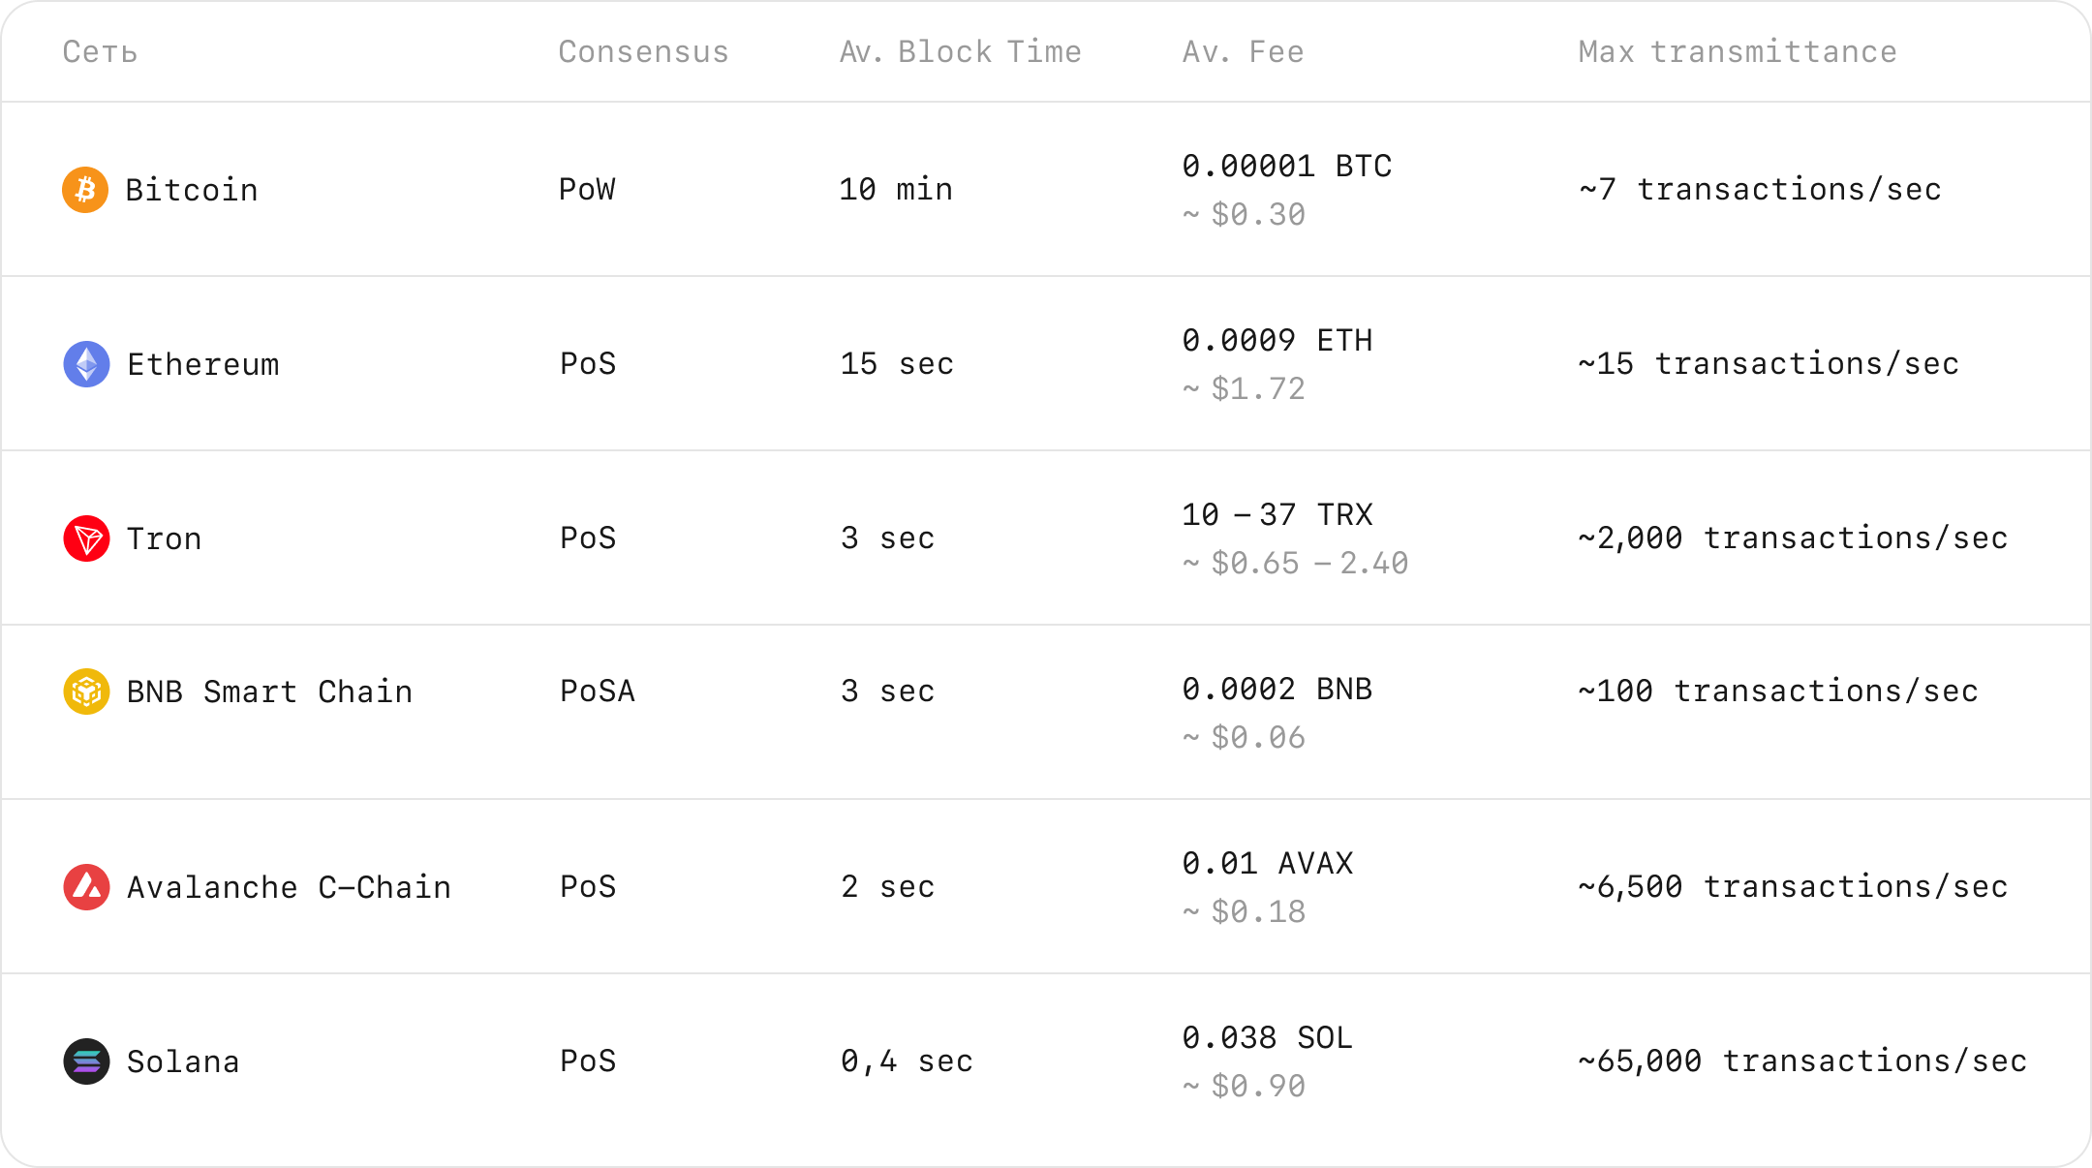This screenshot has height=1168, width=2092.
Task: Click the Solana logo icon
Action: 86,1061
